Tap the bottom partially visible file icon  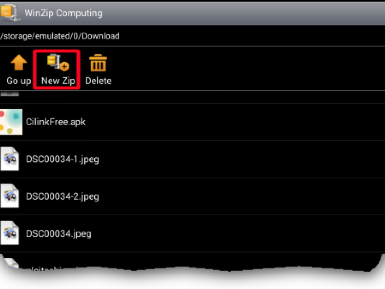pyautogui.click(x=9, y=264)
